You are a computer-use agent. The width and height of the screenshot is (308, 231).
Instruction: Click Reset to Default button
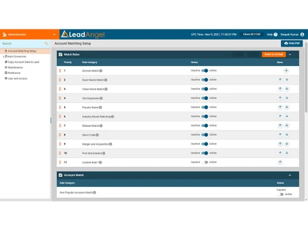[274, 54]
